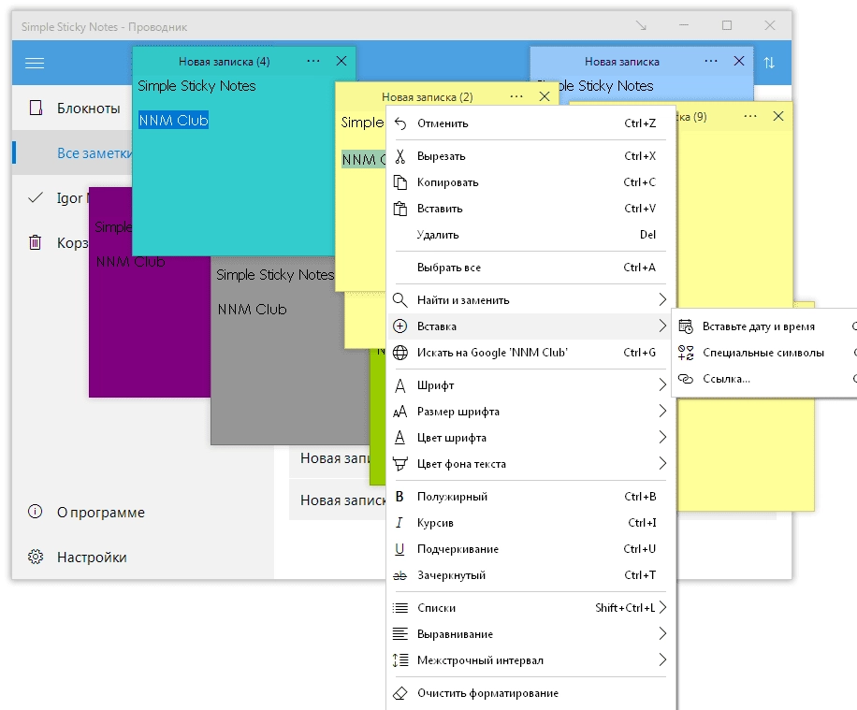Click NNM Club text in purple note

click(131, 262)
